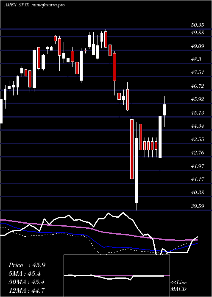Click the AMEX SPYX munafasutra.pro title text
Screen dimensions: 212x297
click(x=34, y=5)
